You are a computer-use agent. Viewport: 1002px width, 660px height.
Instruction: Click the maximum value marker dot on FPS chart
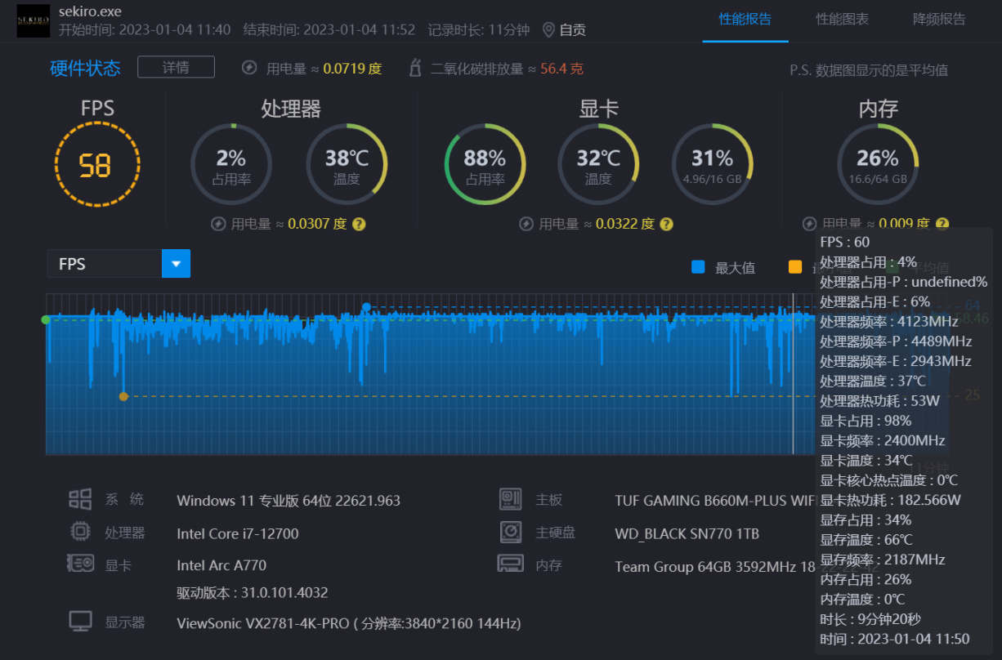pos(366,307)
